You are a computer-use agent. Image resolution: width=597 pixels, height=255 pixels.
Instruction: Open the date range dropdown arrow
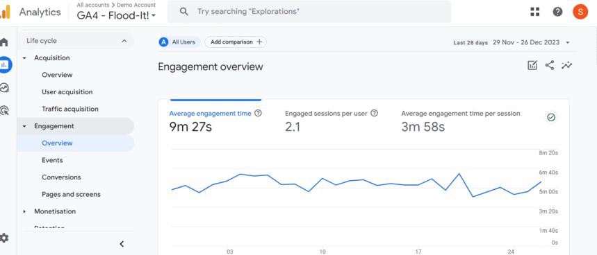pos(568,42)
